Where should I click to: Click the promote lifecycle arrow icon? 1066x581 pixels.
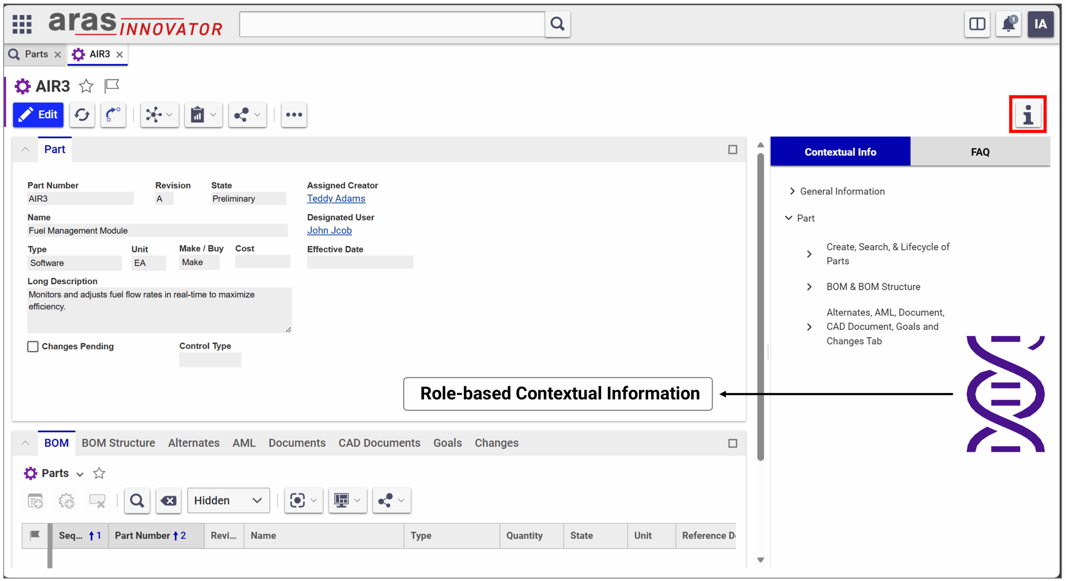[113, 114]
